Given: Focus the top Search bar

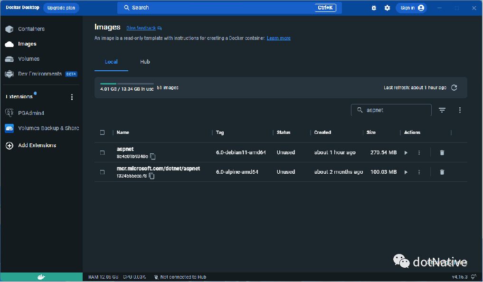Looking at the screenshot, I should 229,8.
